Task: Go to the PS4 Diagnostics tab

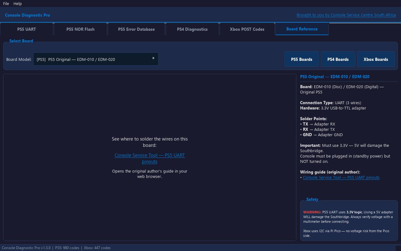Action: click(192, 29)
